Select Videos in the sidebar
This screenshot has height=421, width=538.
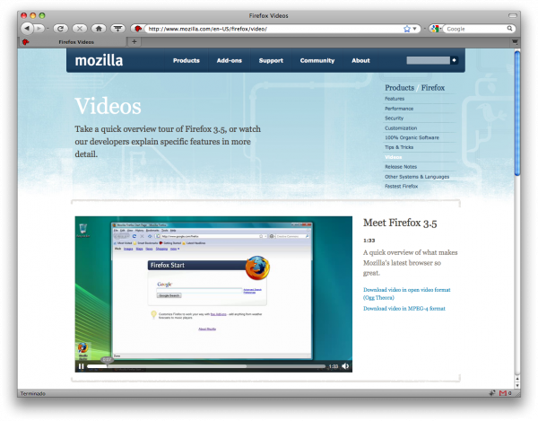click(394, 157)
